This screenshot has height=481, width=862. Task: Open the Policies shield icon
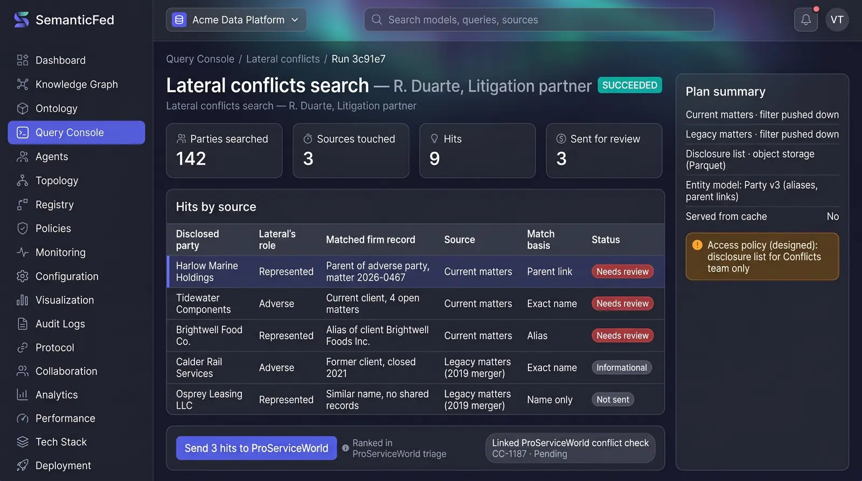[23, 228]
